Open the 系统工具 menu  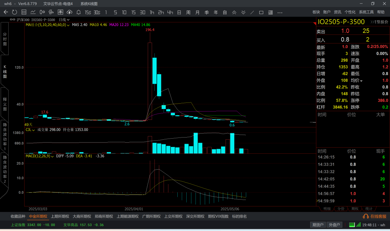[366, 12]
